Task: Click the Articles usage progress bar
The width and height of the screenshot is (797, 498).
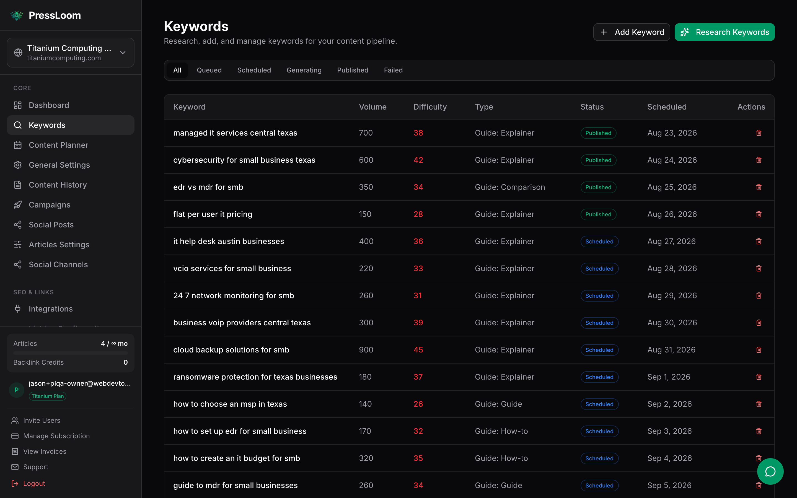Action: [x=71, y=353]
